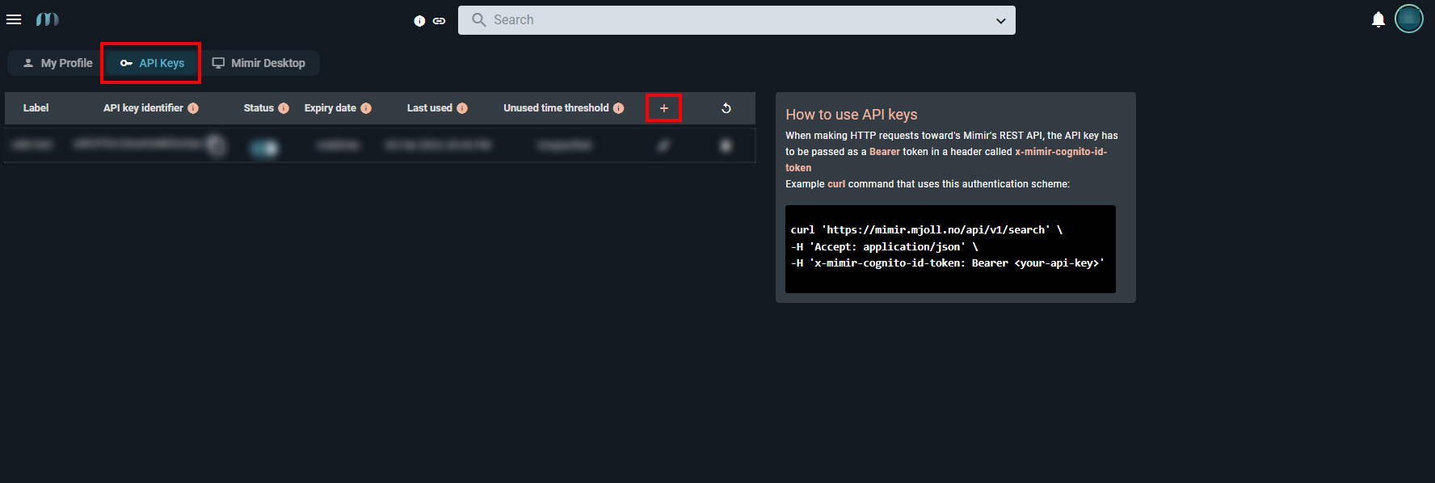Open the Mimir Desktop tab

coord(259,63)
